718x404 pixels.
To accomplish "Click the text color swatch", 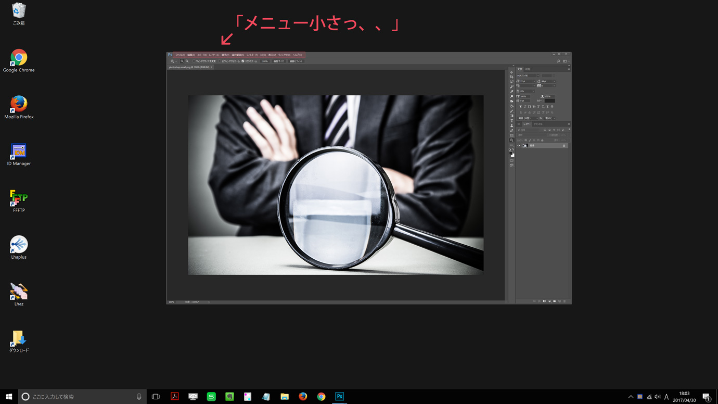I will 549,101.
